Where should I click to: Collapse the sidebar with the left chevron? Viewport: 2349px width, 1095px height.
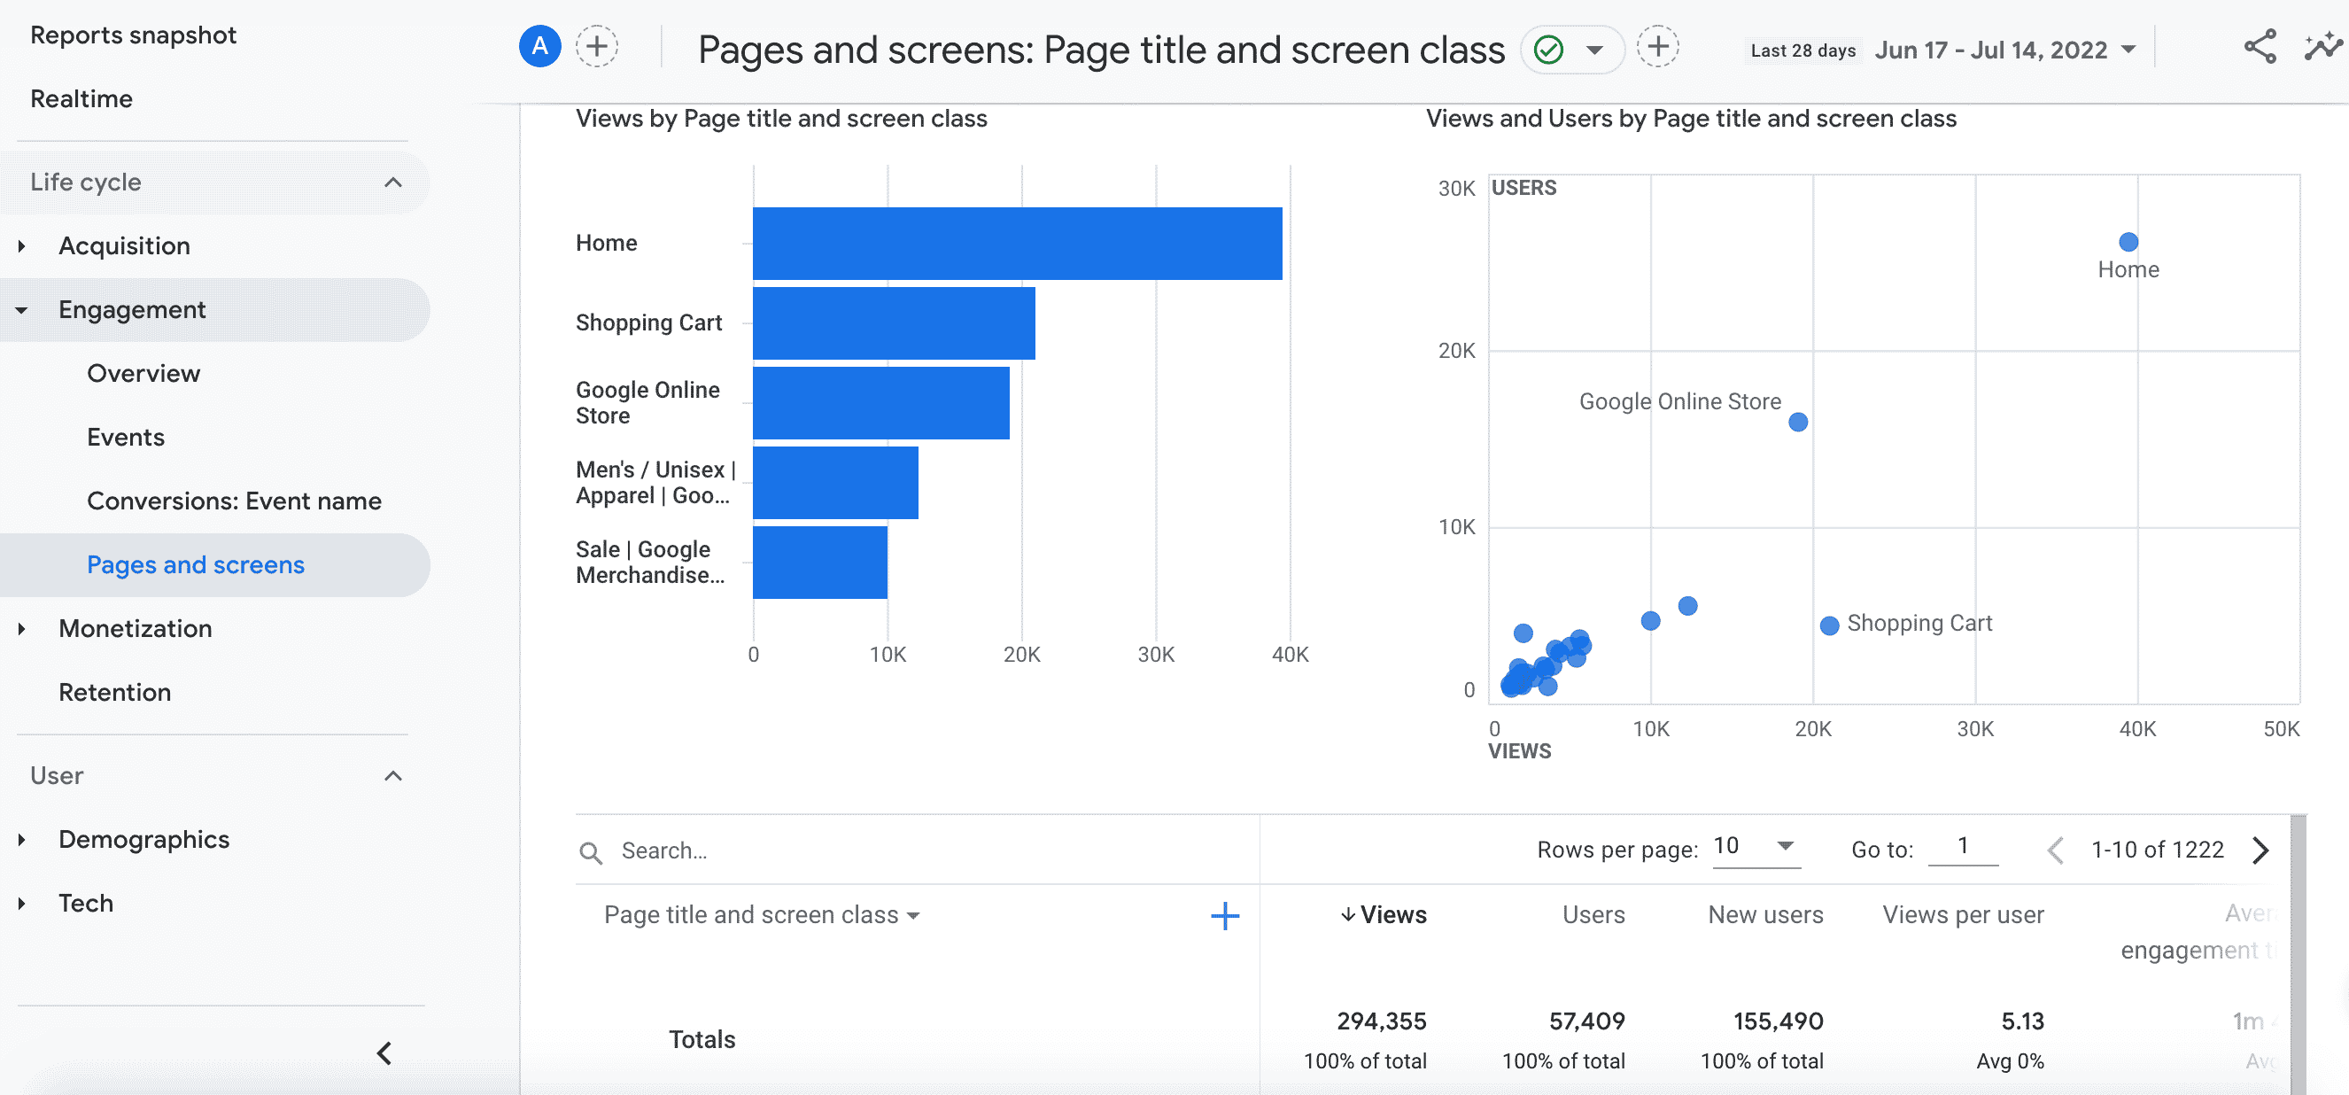(x=384, y=1053)
